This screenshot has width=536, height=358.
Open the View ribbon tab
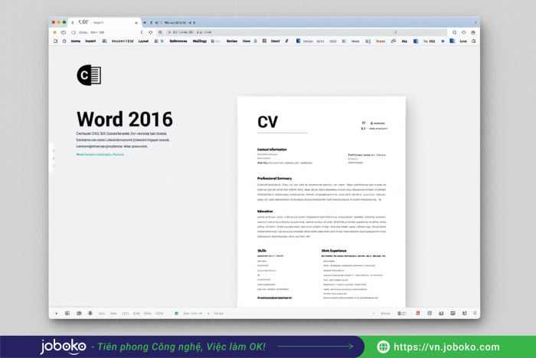pos(246,41)
